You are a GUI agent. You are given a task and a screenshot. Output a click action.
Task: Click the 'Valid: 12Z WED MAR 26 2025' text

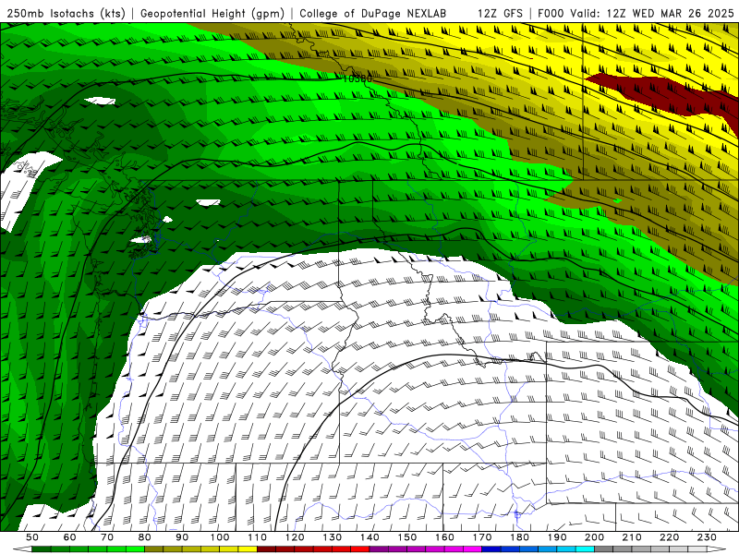pyautogui.click(x=652, y=14)
